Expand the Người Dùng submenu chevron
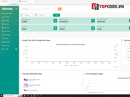Viewport: 130px width, 97px height. coord(16,35)
